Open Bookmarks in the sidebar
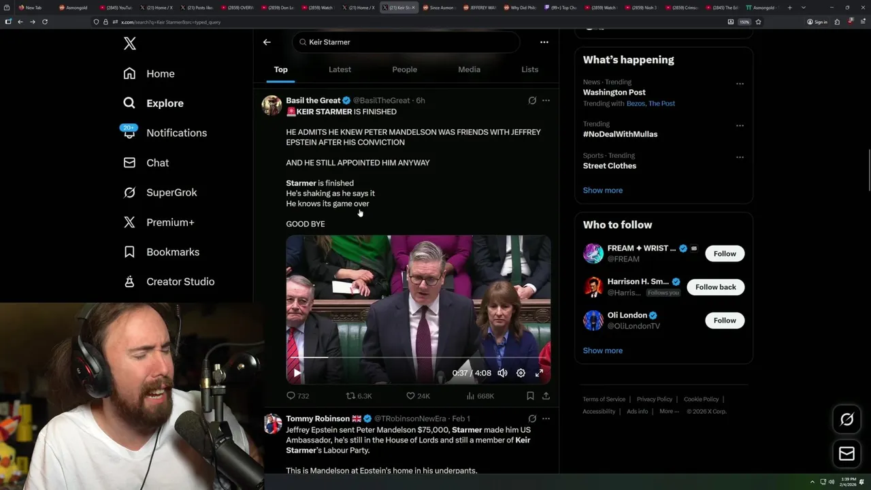Viewport: 871px width, 490px height. 161,252
